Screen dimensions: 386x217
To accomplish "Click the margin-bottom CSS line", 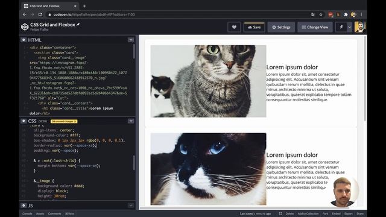I will click(69, 166).
